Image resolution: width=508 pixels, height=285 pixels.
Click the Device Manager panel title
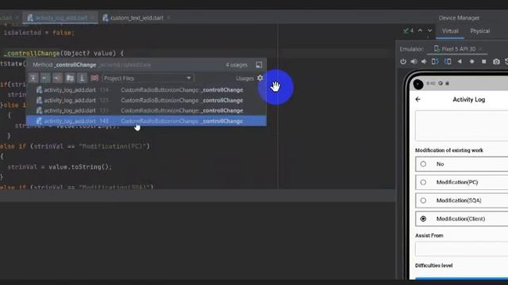(459, 17)
